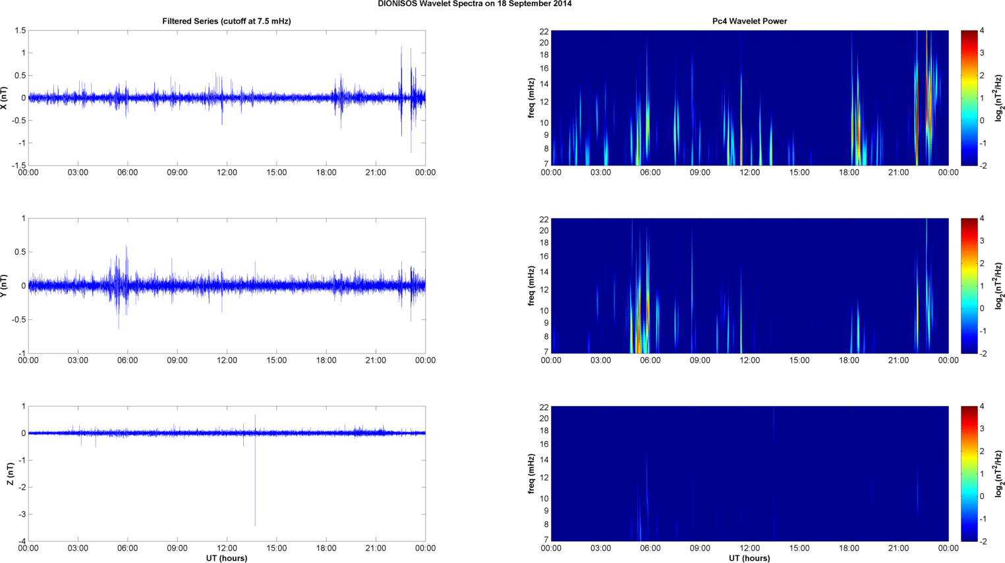1005x563 pixels.
Task: Click the title DIONISOS Wavelet Spectra on 18 September 2014
Action: click(x=474, y=4)
